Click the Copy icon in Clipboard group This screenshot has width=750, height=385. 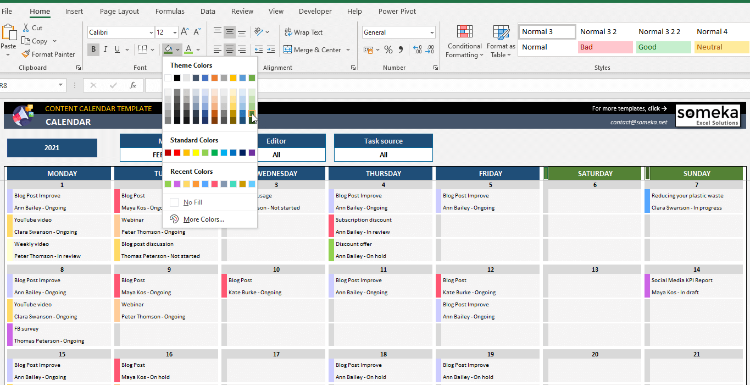(x=26, y=41)
